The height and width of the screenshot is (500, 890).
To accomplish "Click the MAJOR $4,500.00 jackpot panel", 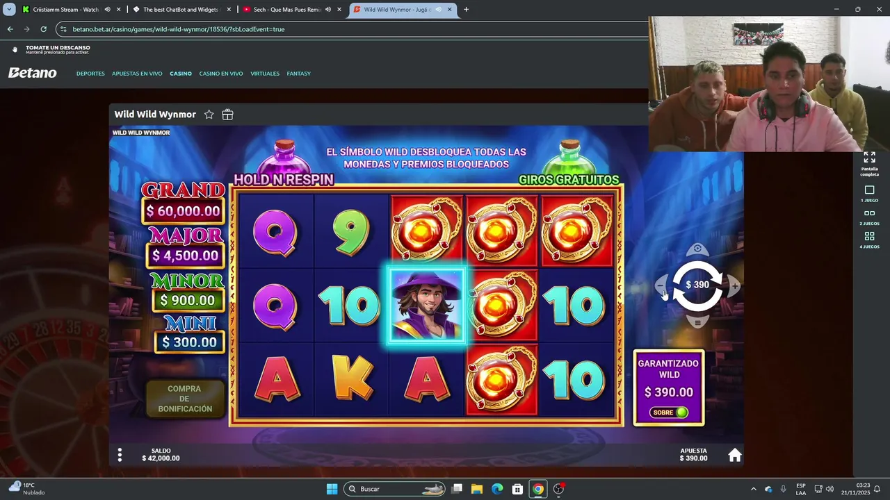I will (186, 247).
